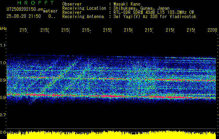Click the 2154 time marker
Viewport: 219px width, 139px height.
(86, 30)
